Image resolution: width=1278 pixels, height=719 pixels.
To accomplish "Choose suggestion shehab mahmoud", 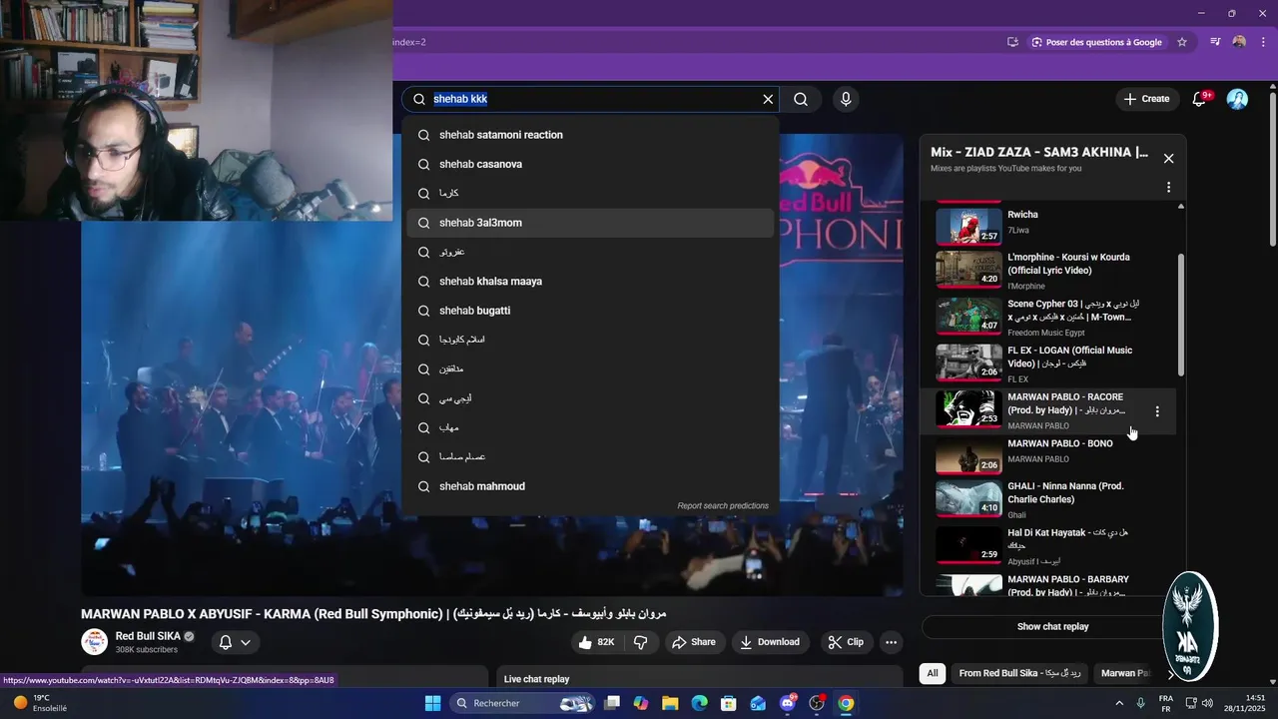I will (x=590, y=486).
